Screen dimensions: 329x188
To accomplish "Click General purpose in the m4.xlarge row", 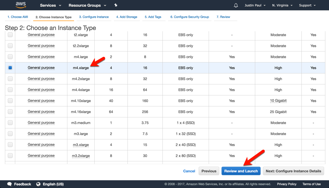I will (x=41, y=68).
